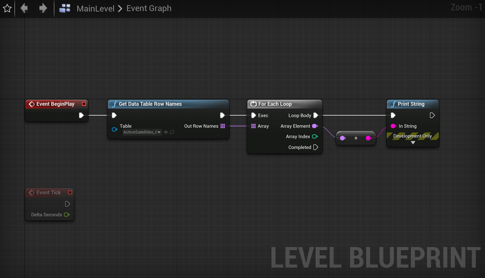This screenshot has width=485, height=278.
Task: Click the Loop Body exec output pin
Action: tap(316, 115)
